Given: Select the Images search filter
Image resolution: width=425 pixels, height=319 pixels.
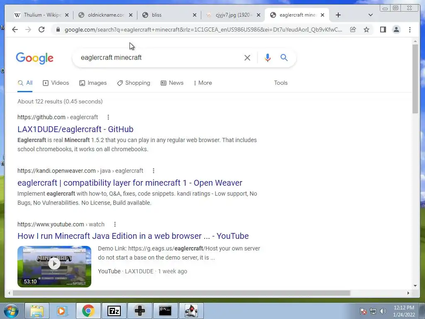Looking at the screenshot, I should [93, 83].
